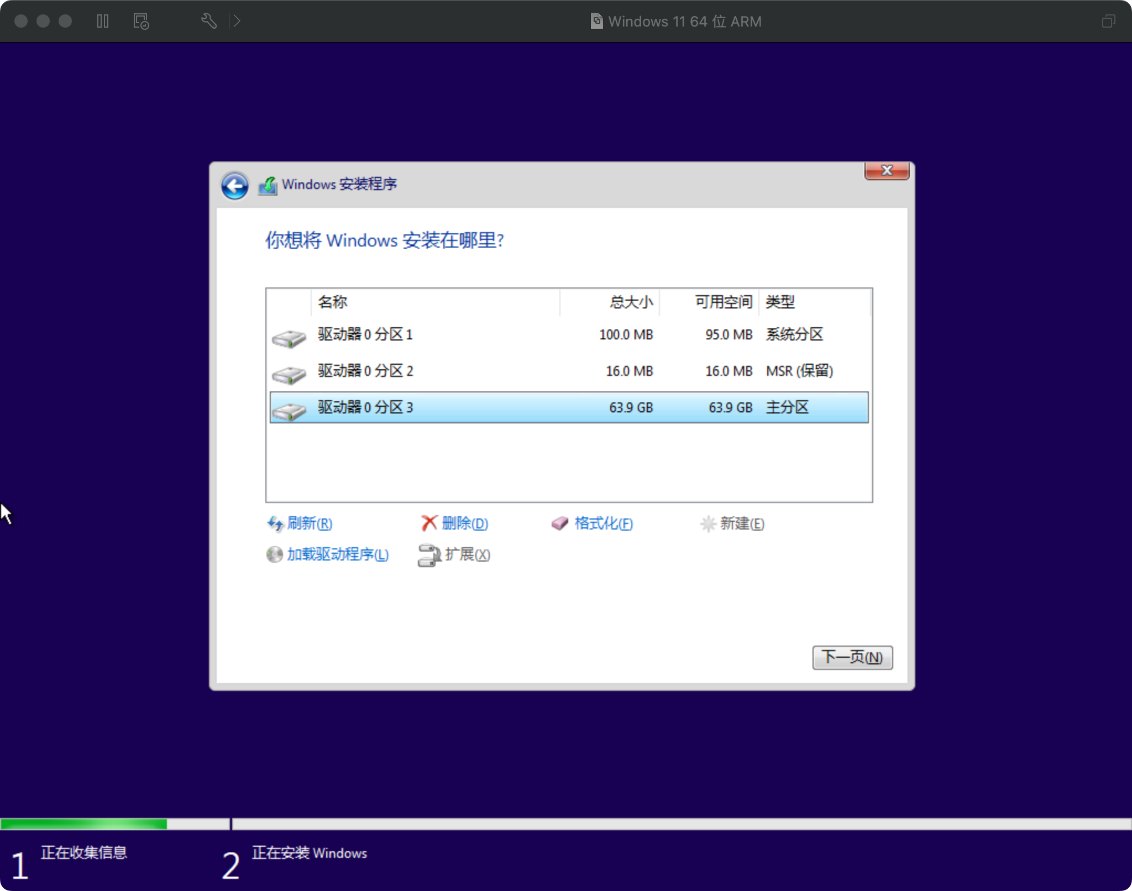Click the Windows 11 64 位 ARM title

[x=685, y=21]
